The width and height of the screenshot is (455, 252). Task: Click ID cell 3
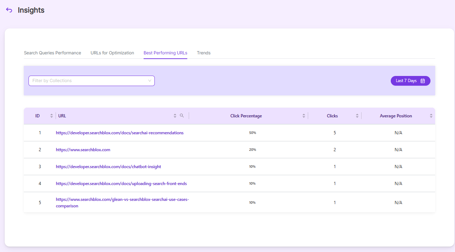[40, 167]
